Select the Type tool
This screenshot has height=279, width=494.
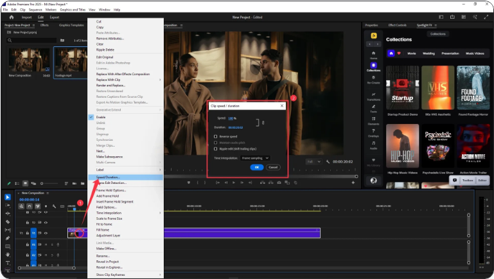8,262
